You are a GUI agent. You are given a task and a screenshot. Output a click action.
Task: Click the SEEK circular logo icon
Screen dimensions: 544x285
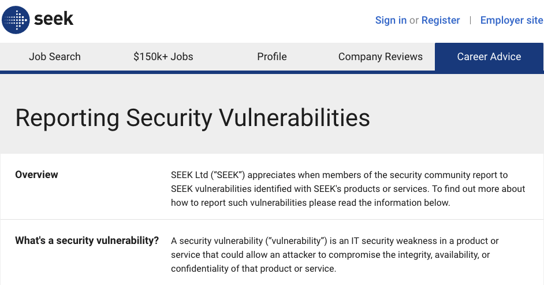pyautogui.click(x=16, y=20)
